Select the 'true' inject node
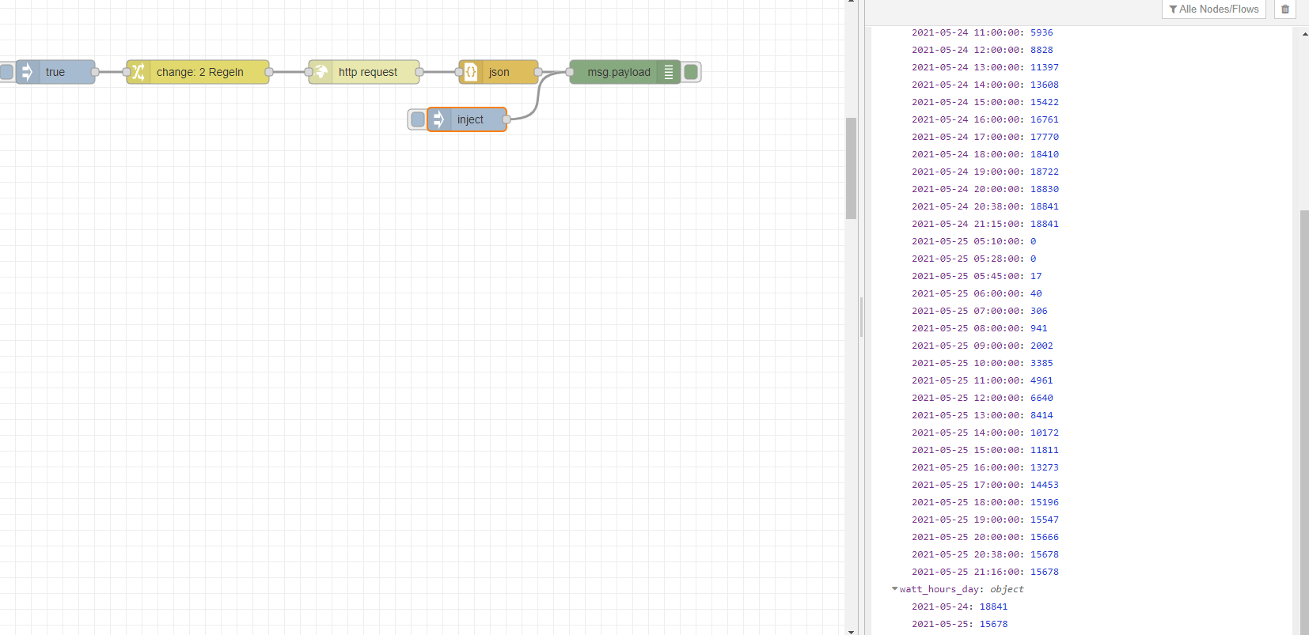This screenshot has width=1309, height=635. coord(55,72)
